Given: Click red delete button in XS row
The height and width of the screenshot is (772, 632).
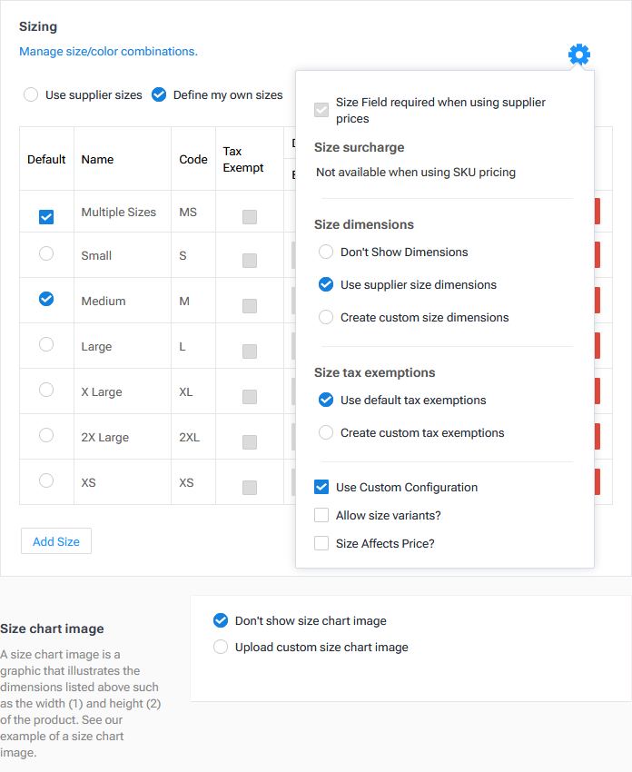Looking at the screenshot, I should coord(597,482).
